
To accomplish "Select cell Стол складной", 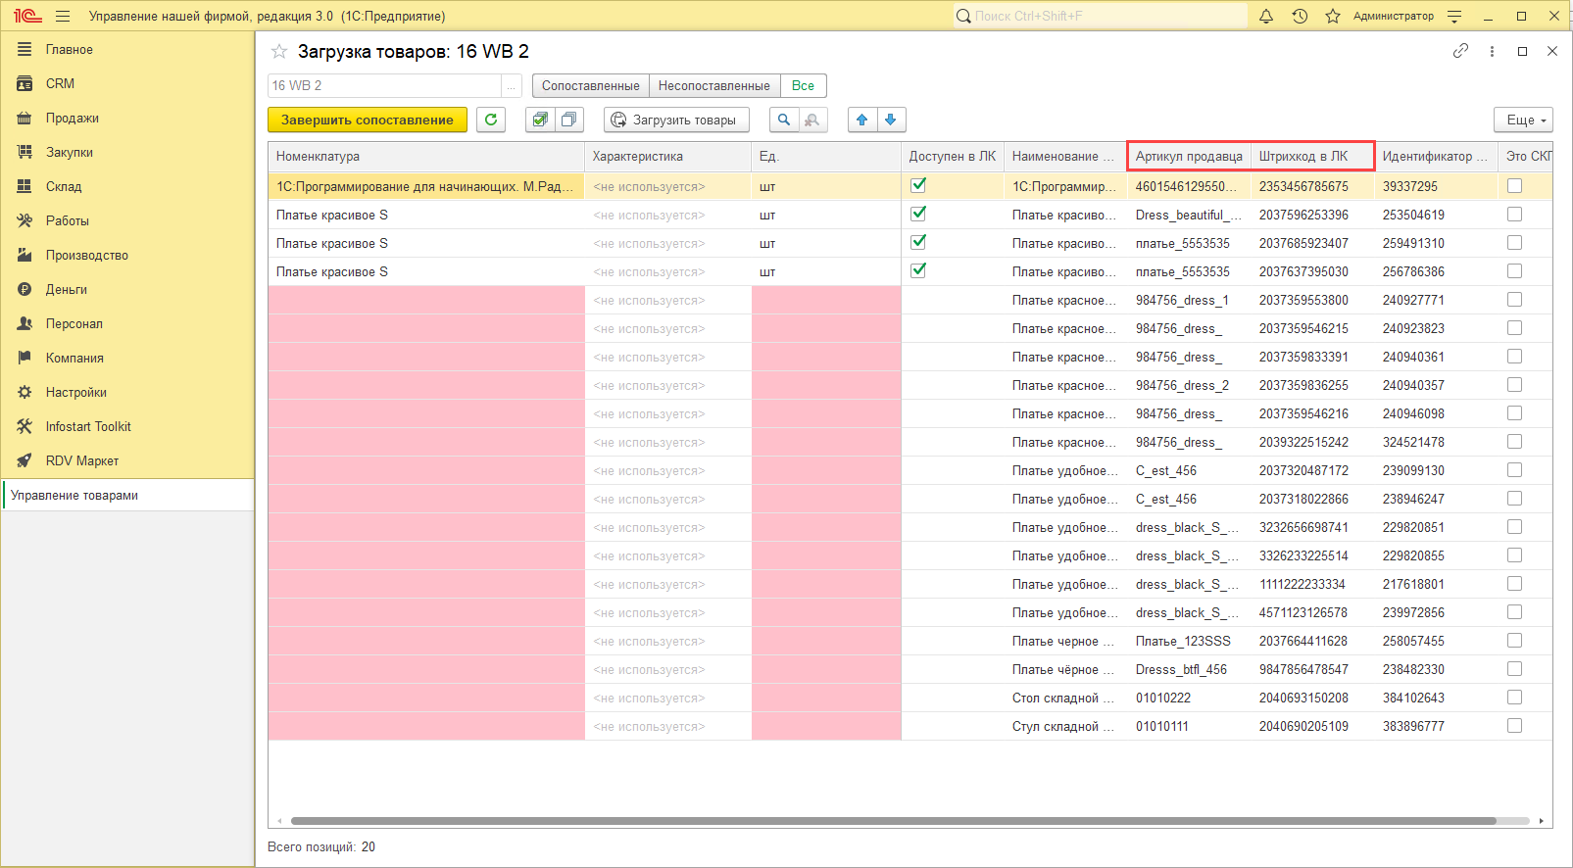I will coord(1063,698).
